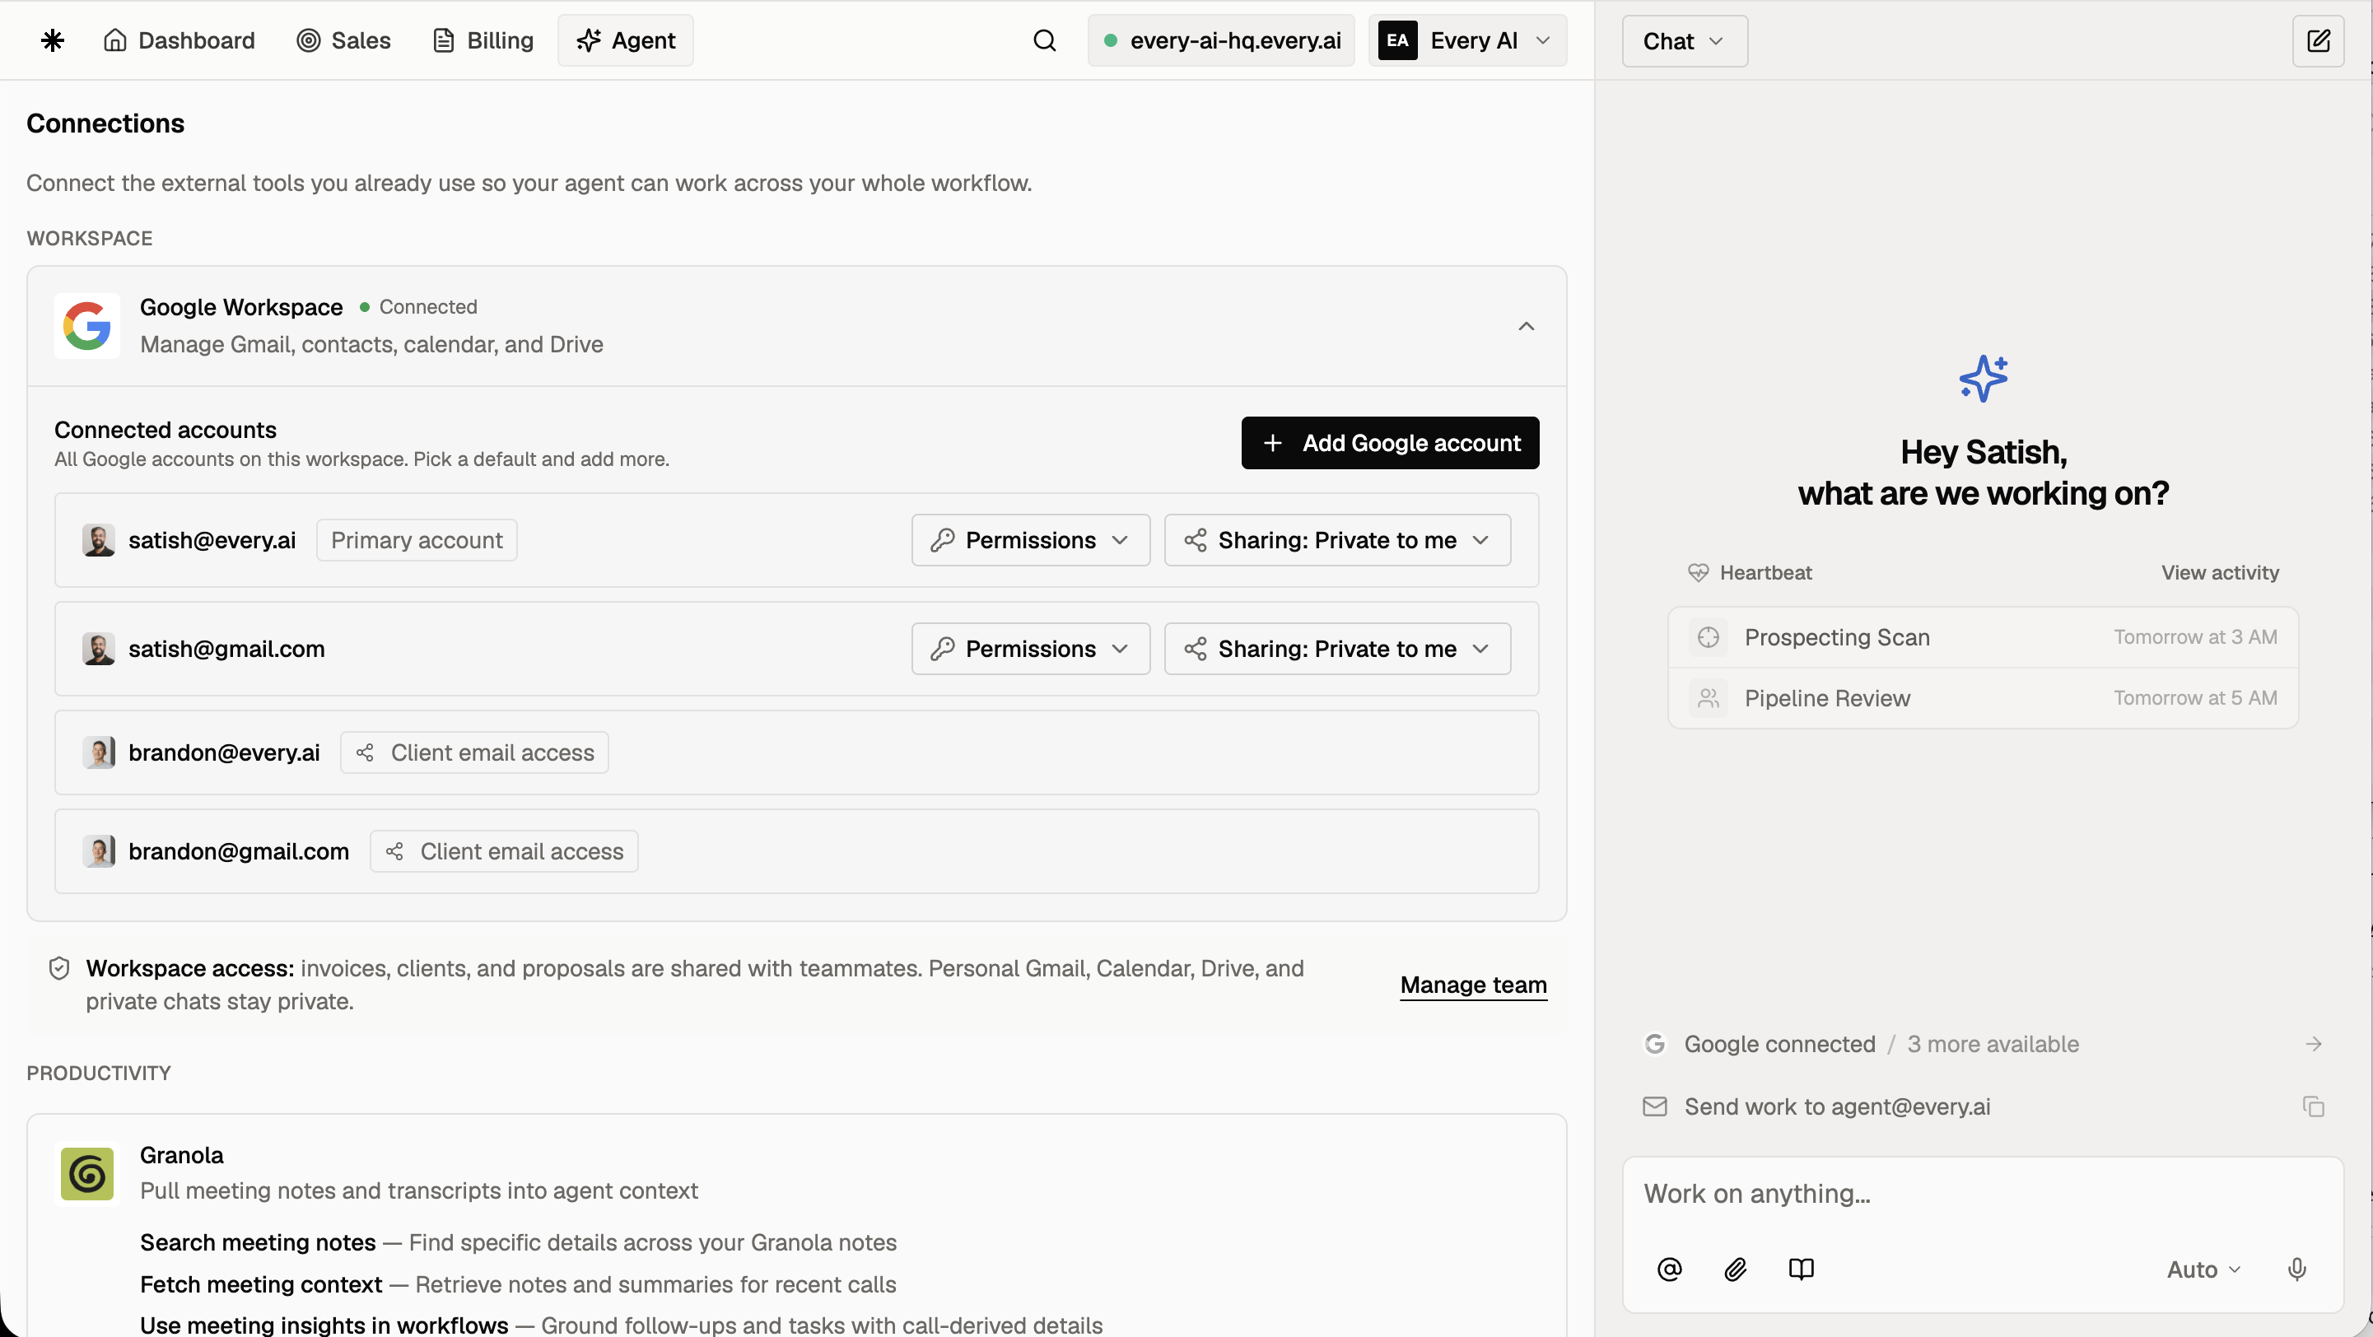2373x1337 pixels.
Task: Click the Primary account badge
Action: click(x=417, y=541)
